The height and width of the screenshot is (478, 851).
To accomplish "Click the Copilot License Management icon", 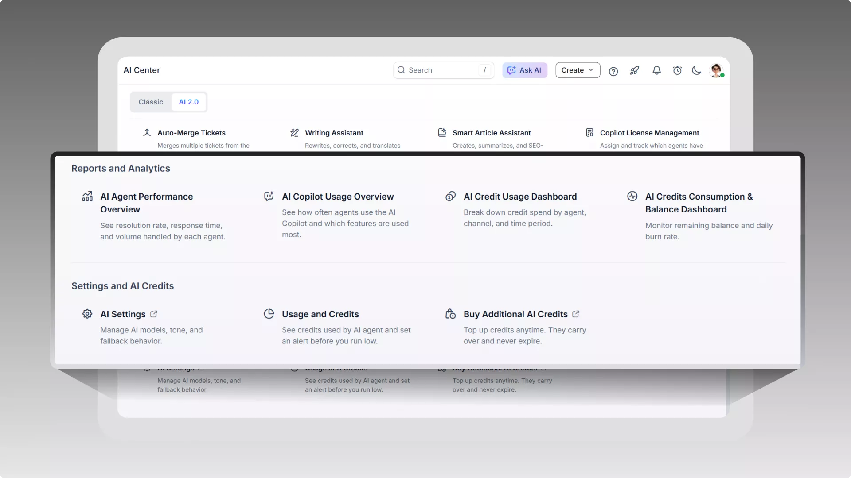I will [x=589, y=132].
